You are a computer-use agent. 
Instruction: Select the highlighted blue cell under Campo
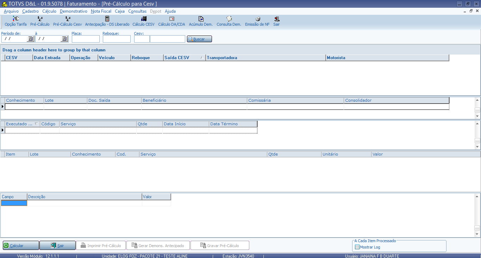coord(14,203)
